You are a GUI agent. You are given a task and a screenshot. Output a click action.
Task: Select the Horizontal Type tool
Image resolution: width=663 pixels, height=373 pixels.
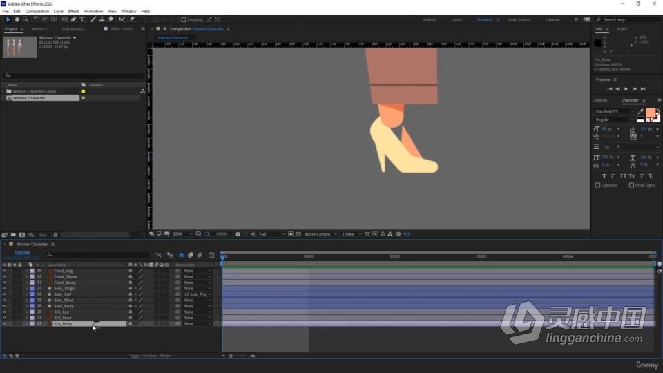pos(82,19)
